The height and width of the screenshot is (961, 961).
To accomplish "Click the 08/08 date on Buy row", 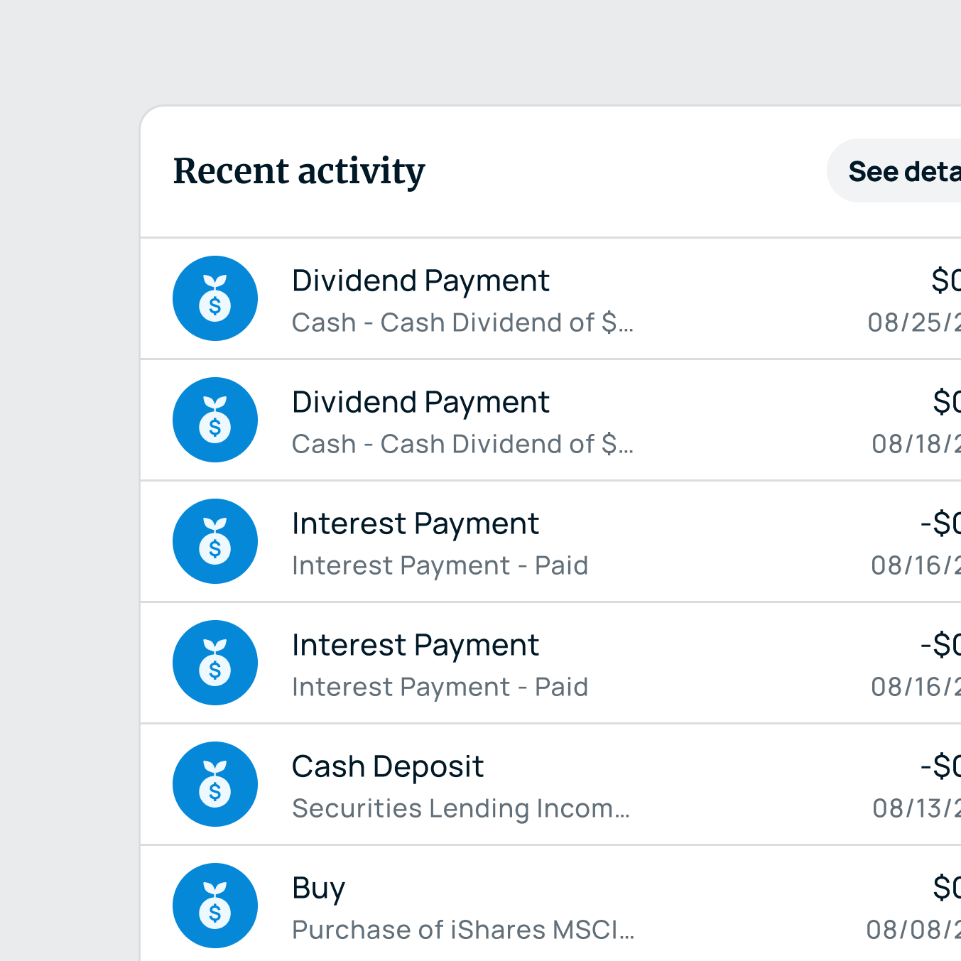I will point(913,930).
